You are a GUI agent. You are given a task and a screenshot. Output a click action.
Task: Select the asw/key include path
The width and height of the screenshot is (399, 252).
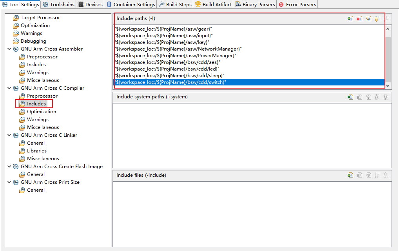[249, 42]
